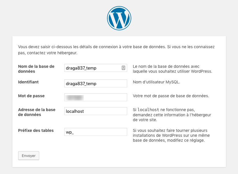Click the autofill icon in the database name field
The height and width of the screenshot is (174, 238).
[123, 68]
